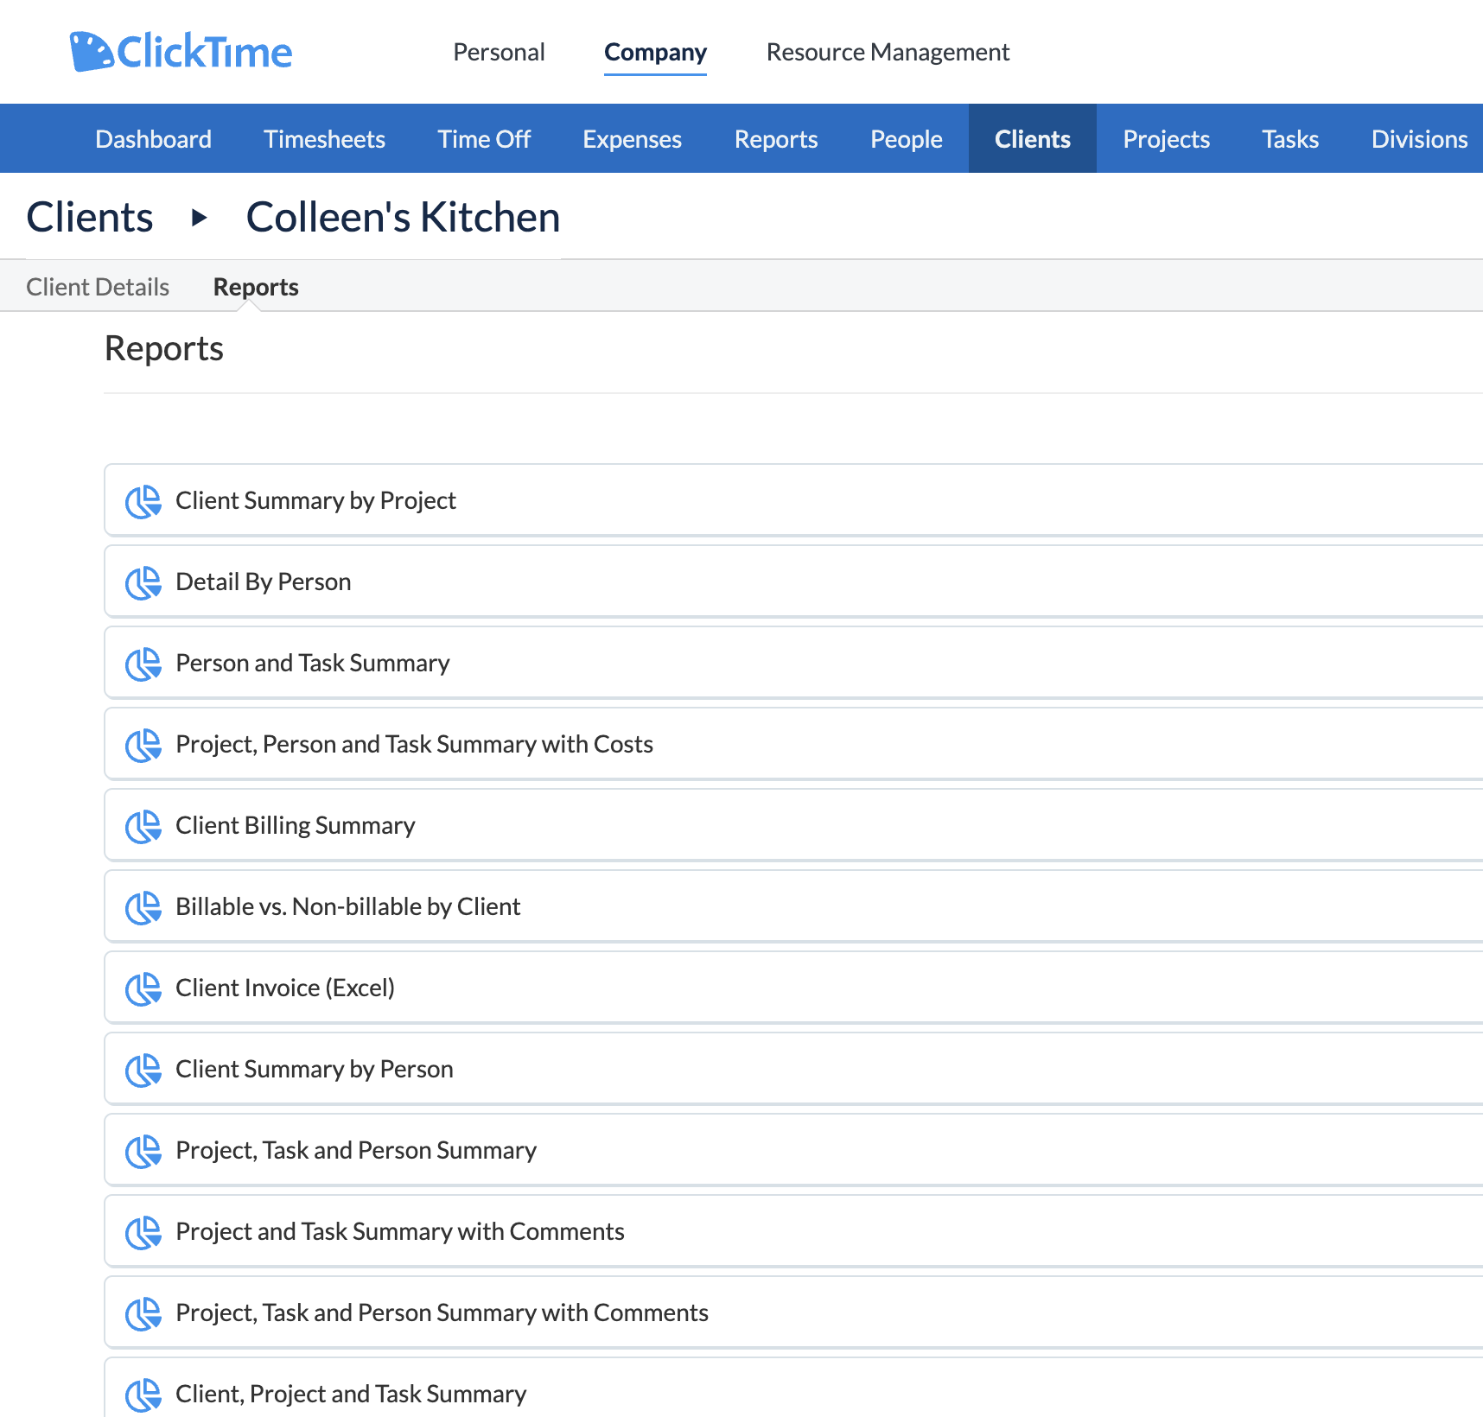Viewport: 1483px width, 1417px height.
Task: Click the report icon beside Client Invoice (Excel)
Action: 143,988
